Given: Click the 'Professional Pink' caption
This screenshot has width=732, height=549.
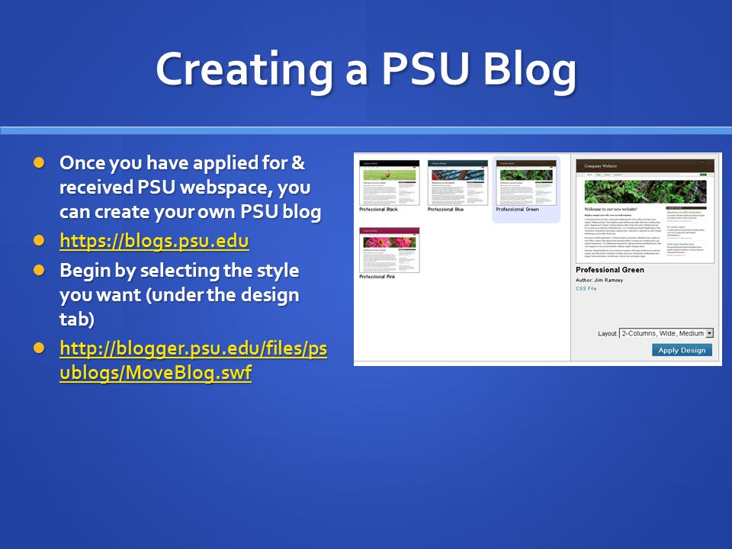Looking at the screenshot, I should coord(377,277).
